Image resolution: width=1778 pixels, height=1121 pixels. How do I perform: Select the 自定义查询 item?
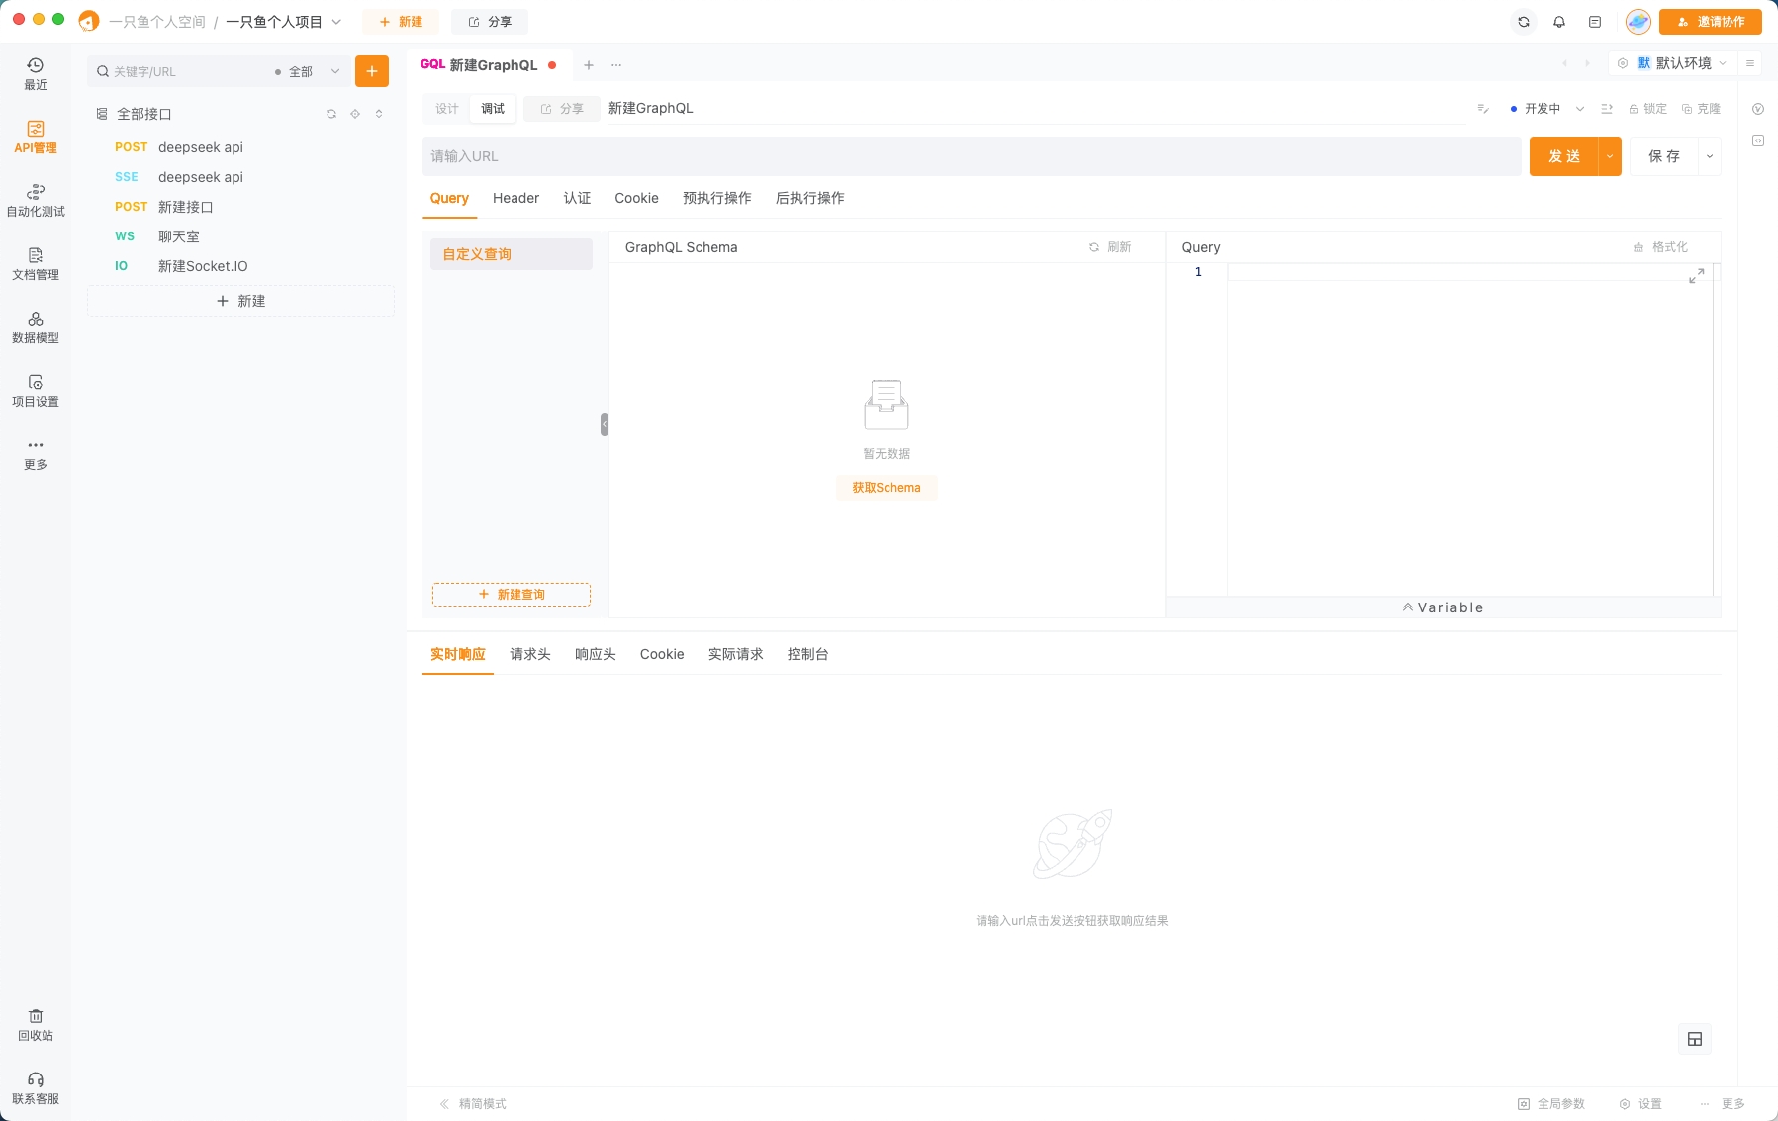click(512, 254)
